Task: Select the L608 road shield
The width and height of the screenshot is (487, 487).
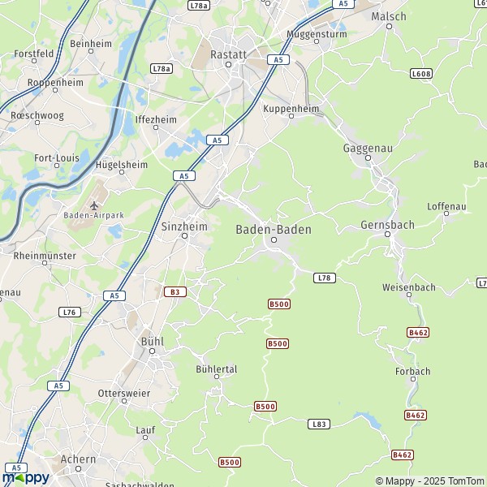Action: (x=421, y=74)
